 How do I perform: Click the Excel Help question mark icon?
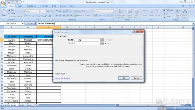click(183, 6)
